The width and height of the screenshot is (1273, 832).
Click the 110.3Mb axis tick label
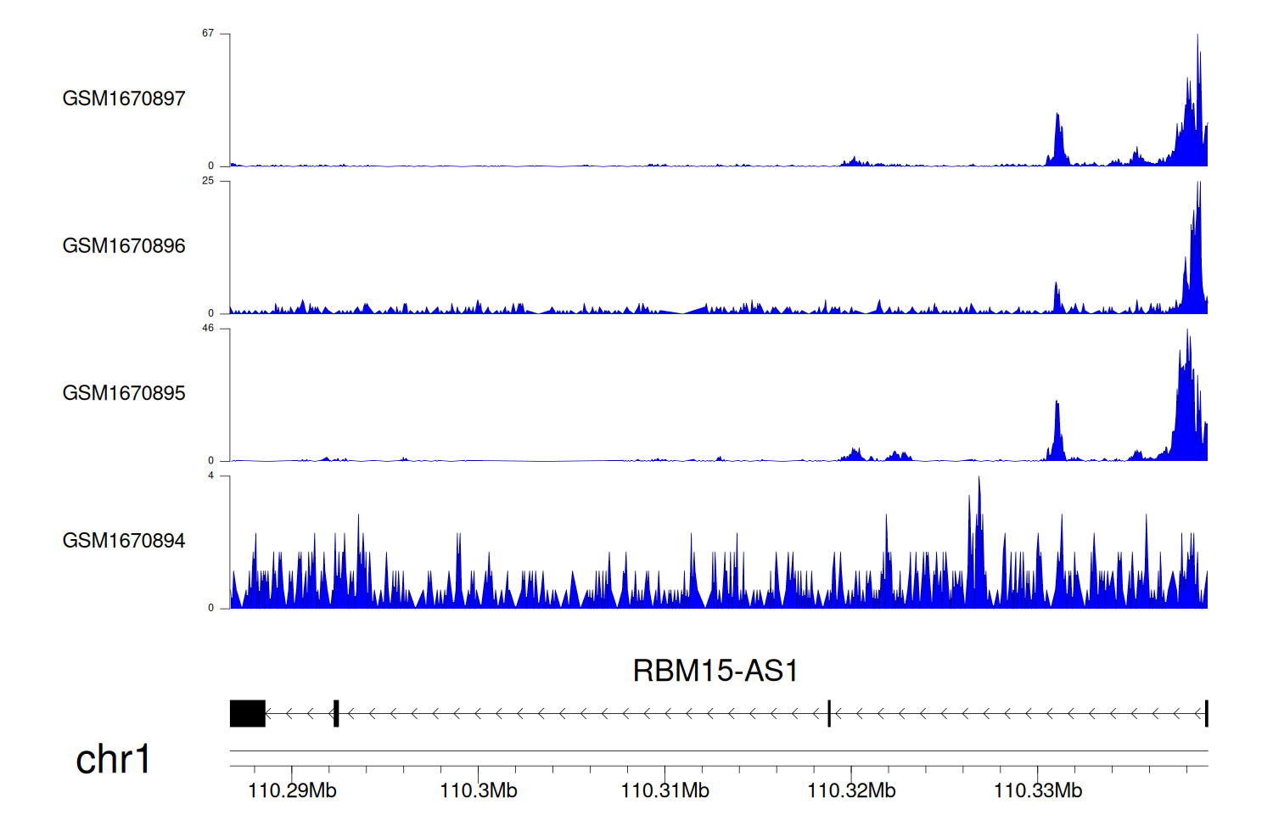tap(478, 791)
